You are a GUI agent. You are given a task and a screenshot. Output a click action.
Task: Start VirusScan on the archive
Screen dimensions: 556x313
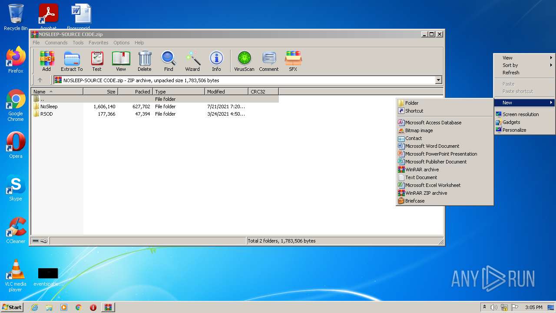tap(244, 61)
